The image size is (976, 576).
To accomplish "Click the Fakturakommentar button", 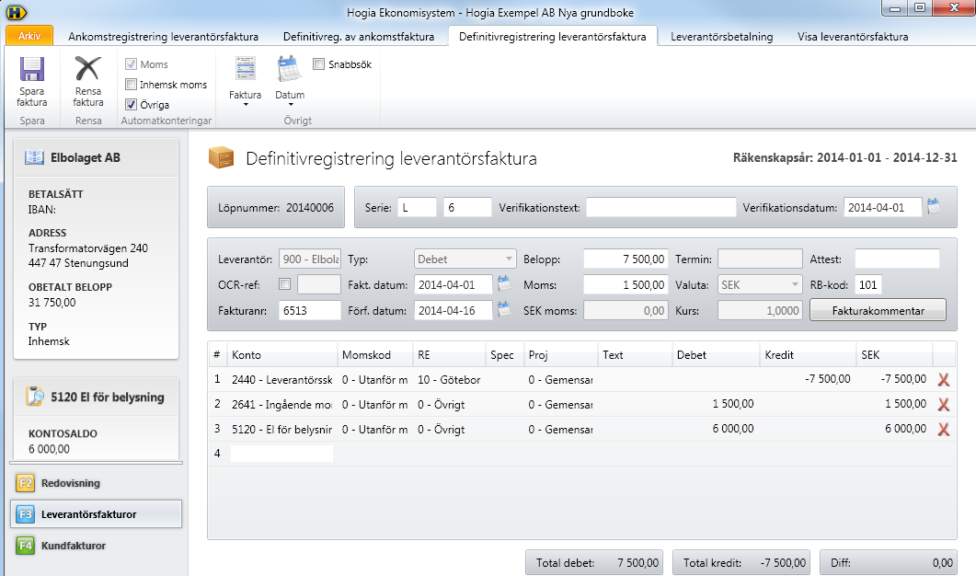I will click(878, 310).
